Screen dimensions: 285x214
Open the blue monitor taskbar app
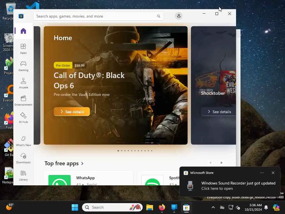tap(174, 207)
